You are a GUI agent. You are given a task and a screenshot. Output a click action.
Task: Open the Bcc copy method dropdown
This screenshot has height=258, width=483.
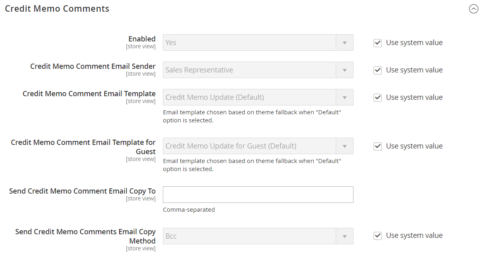click(x=258, y=236)
